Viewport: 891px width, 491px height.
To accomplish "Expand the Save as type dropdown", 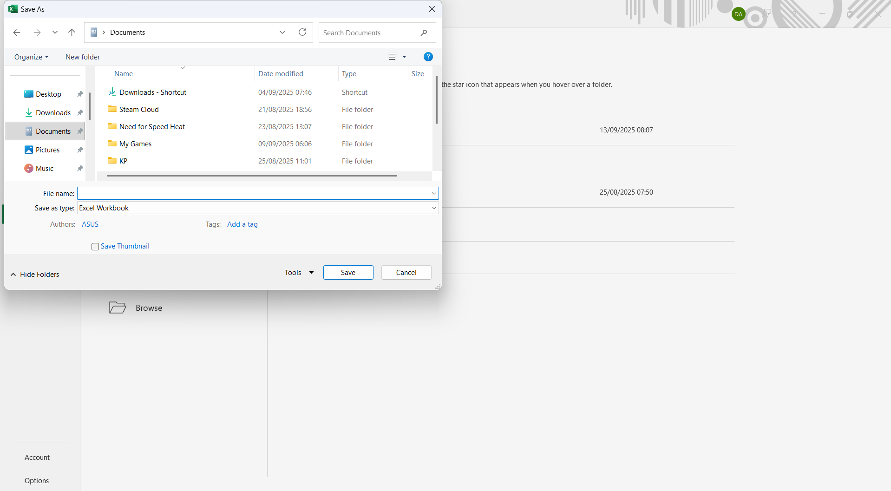I will (434, 208).
